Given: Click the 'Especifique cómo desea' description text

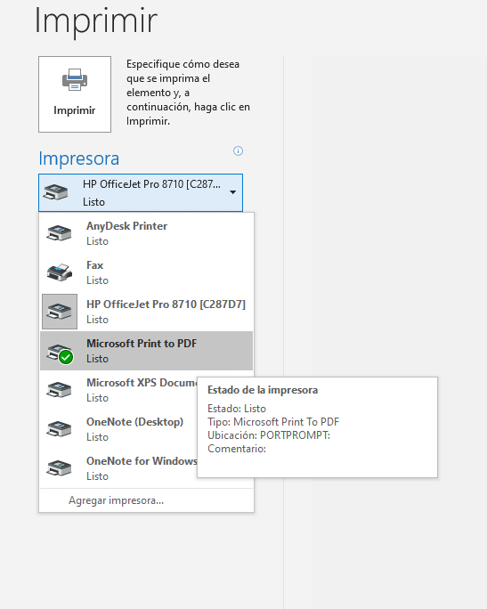Looking at the screenshot, I should (x=188, y=93).
